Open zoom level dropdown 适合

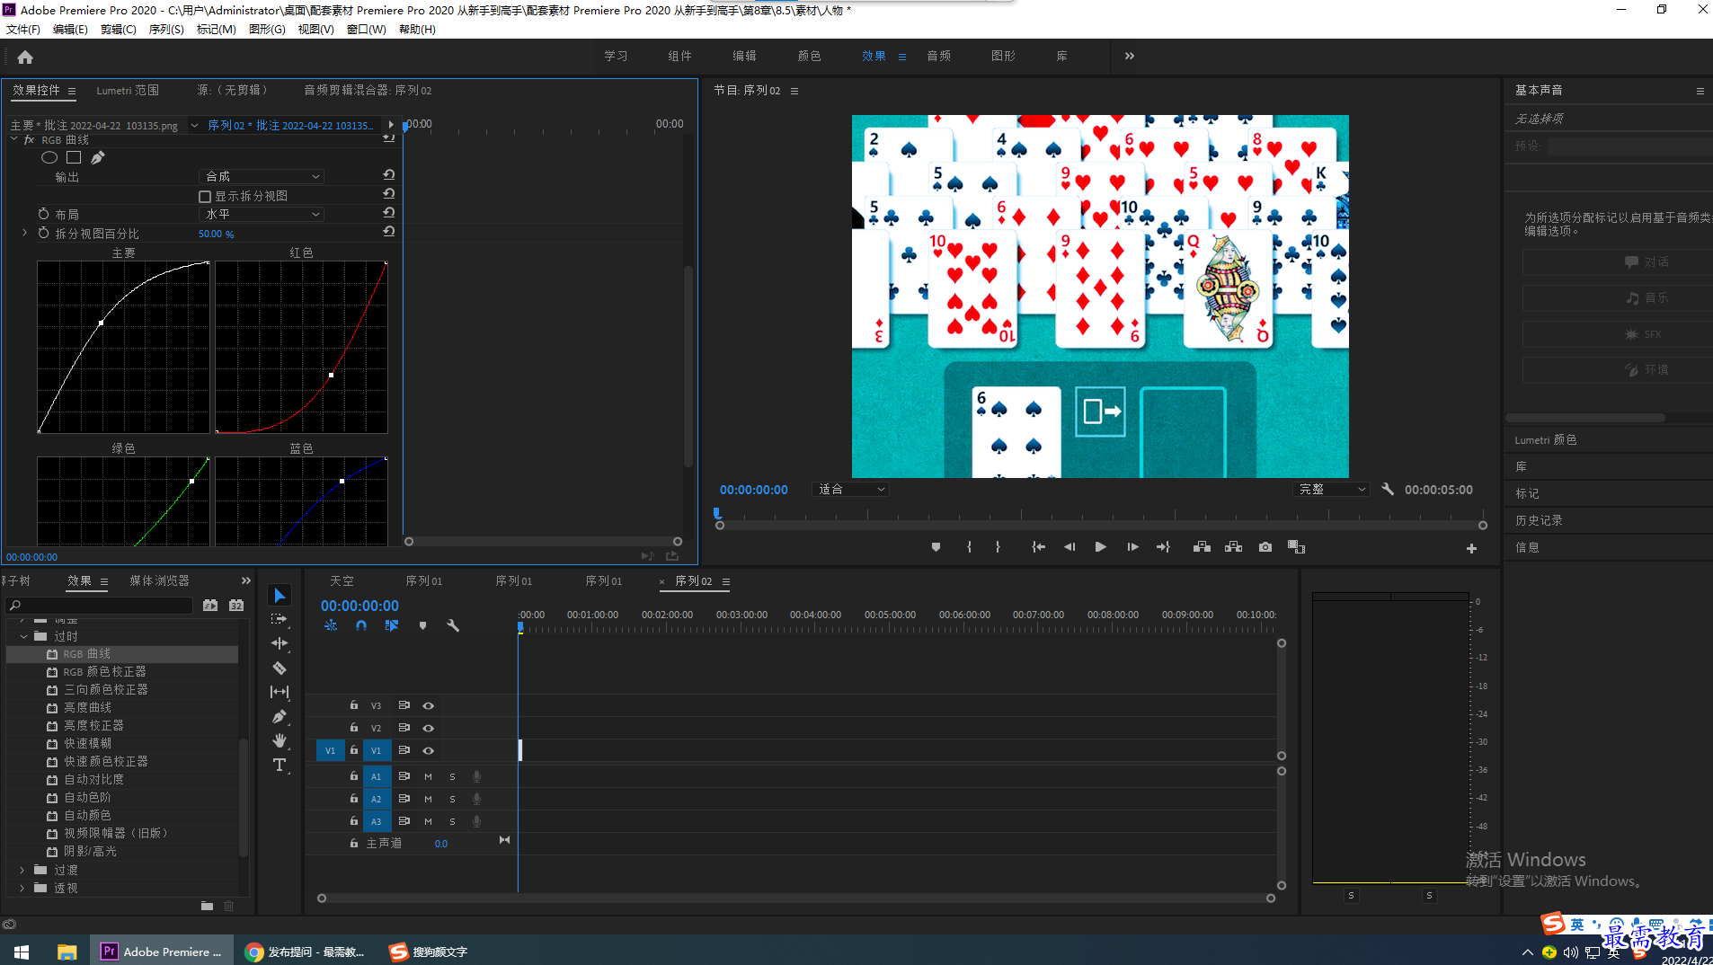(x=850, y=489)
